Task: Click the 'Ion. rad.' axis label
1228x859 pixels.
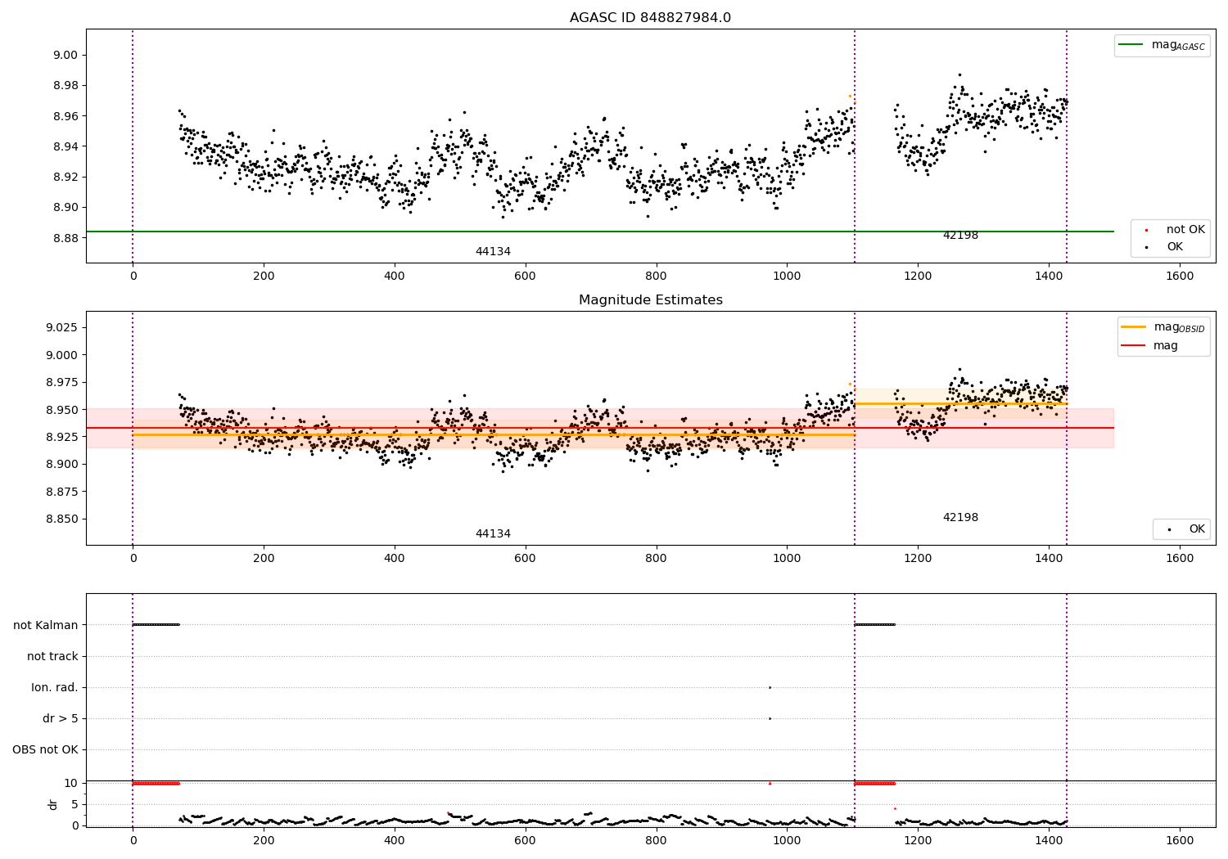Action: click(x=55, y=687)
